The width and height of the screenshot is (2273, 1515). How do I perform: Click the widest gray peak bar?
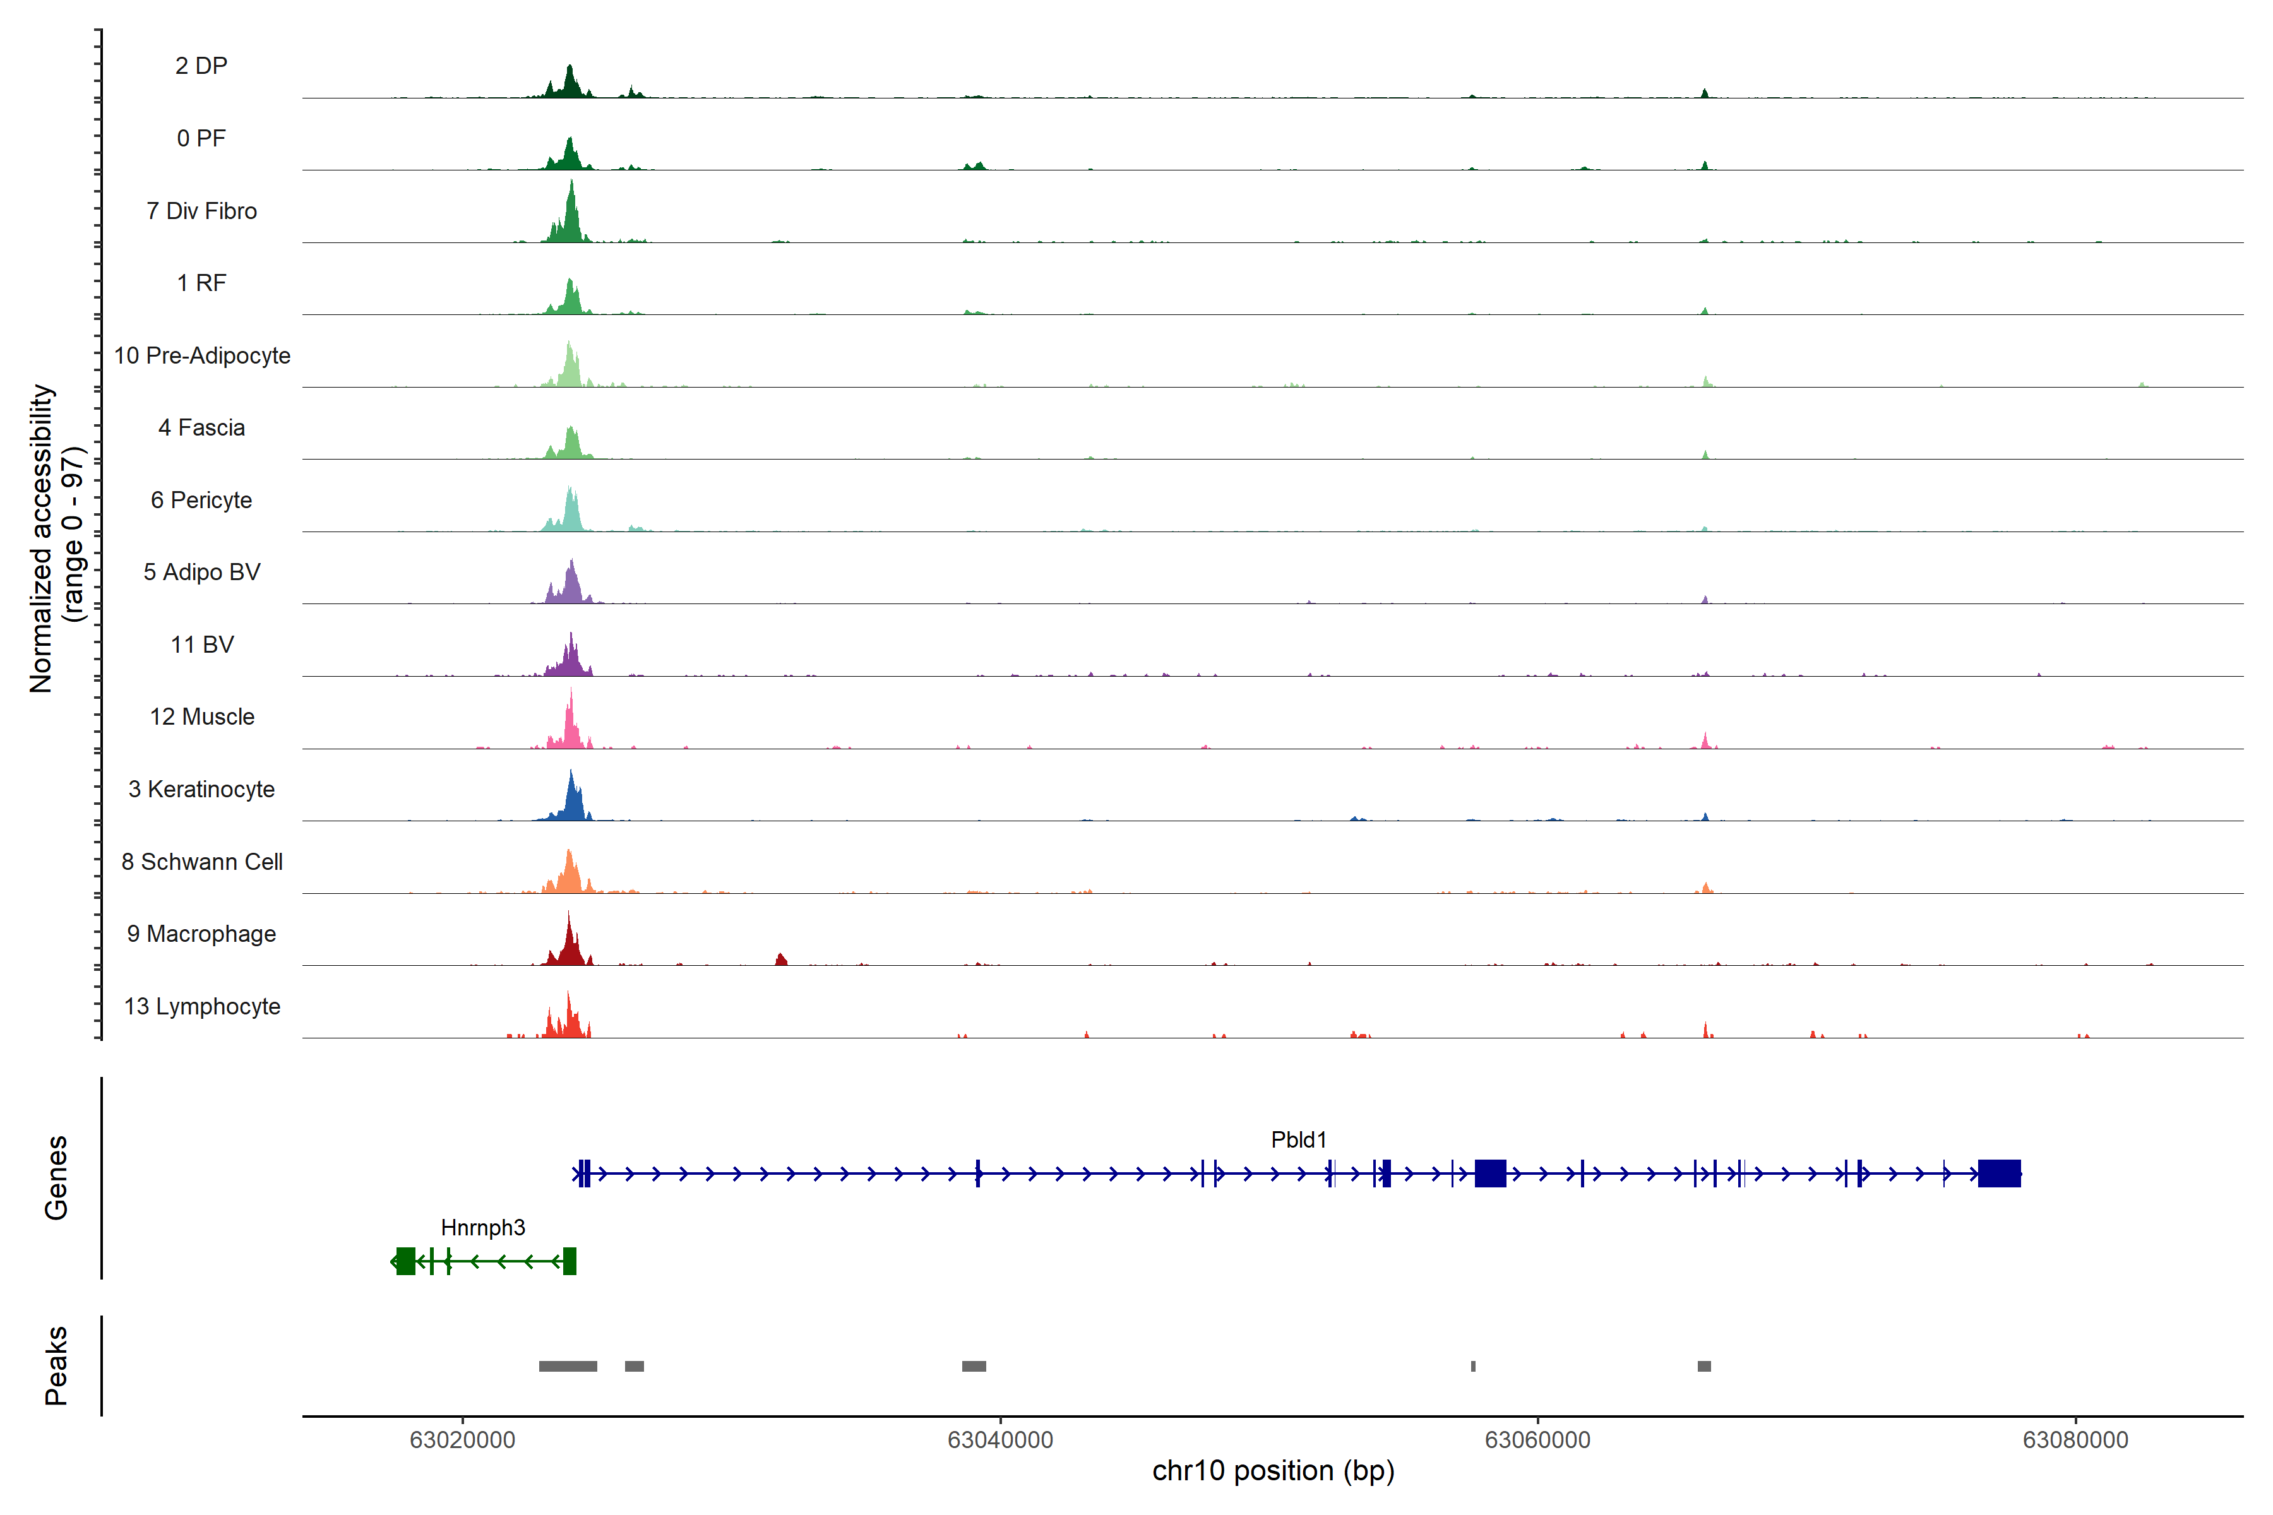coord(567,1365)
